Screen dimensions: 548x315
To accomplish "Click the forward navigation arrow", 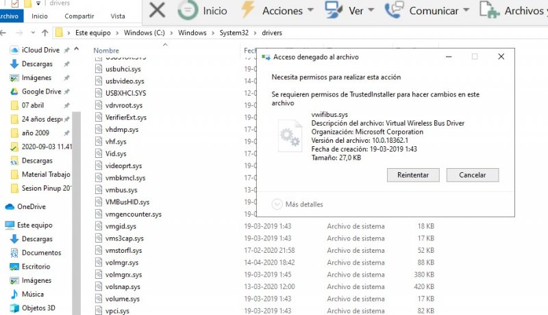I will 20,33.
